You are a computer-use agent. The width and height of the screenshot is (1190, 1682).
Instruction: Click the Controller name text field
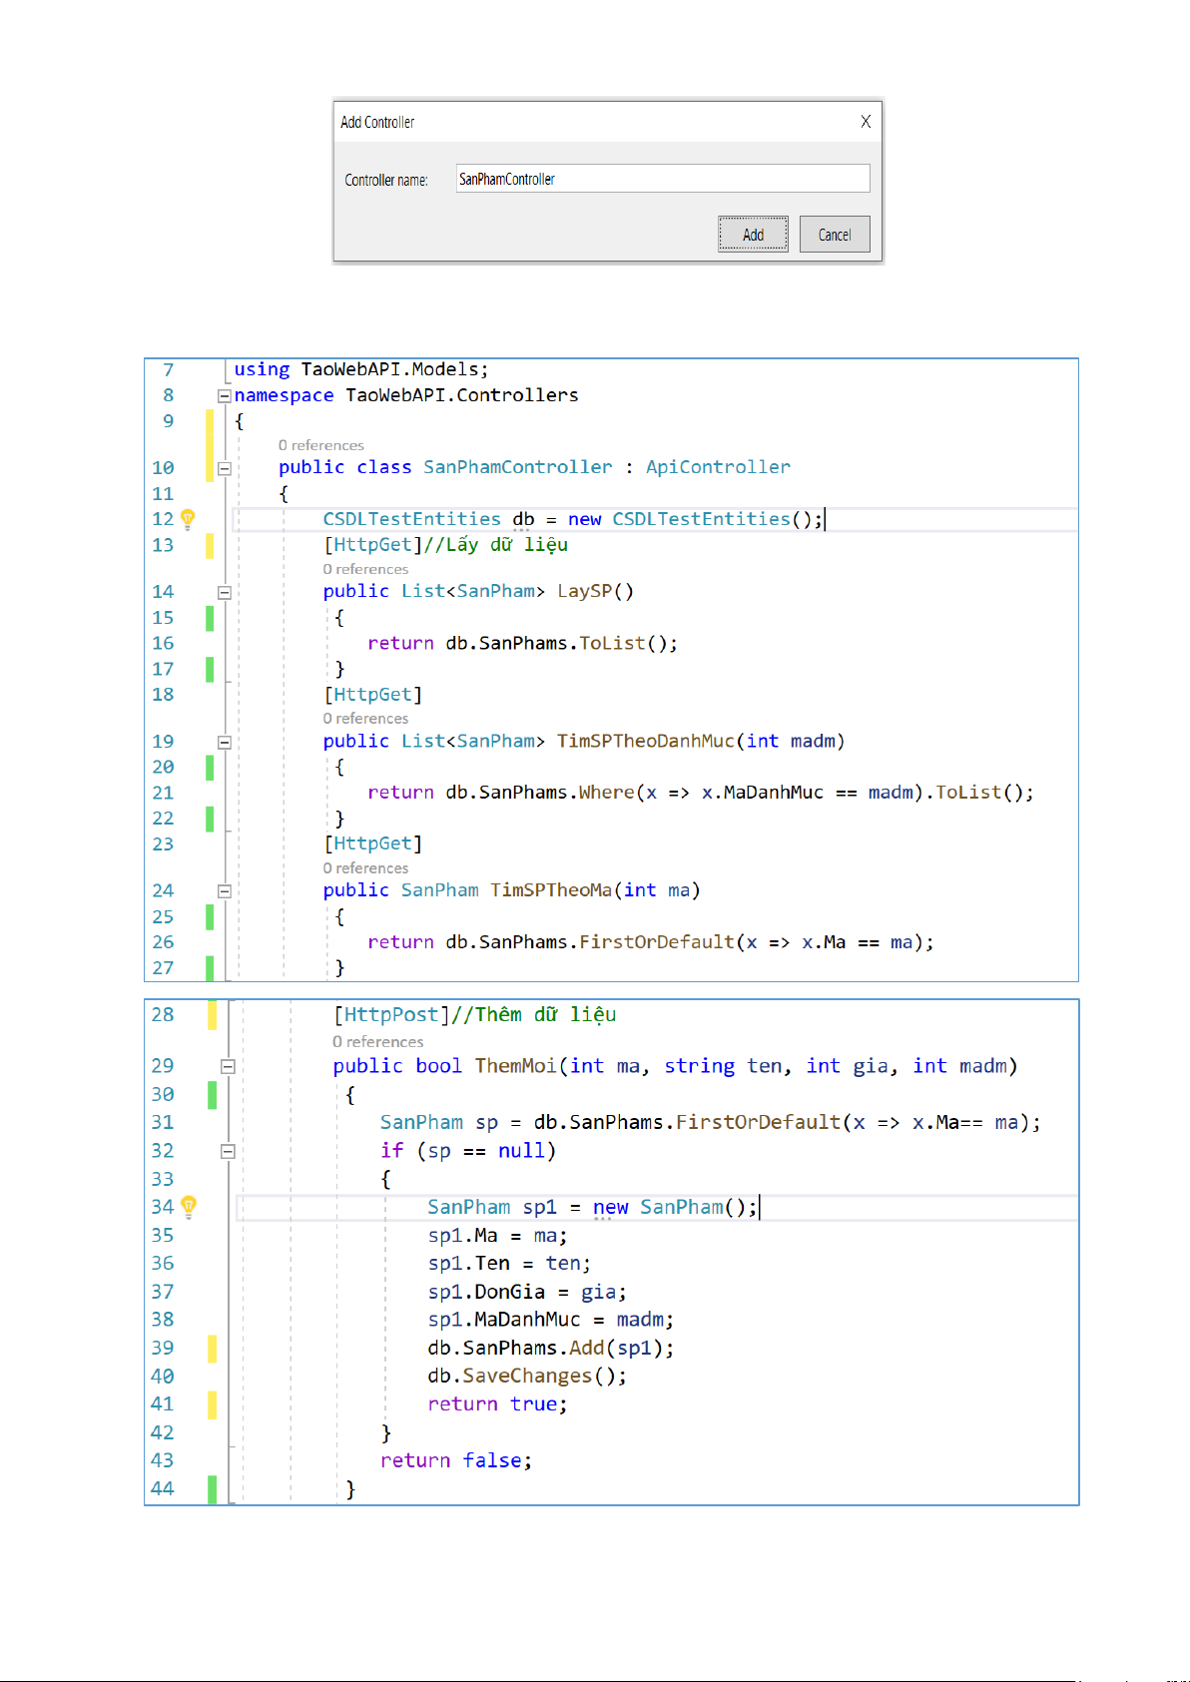[662, 179]
